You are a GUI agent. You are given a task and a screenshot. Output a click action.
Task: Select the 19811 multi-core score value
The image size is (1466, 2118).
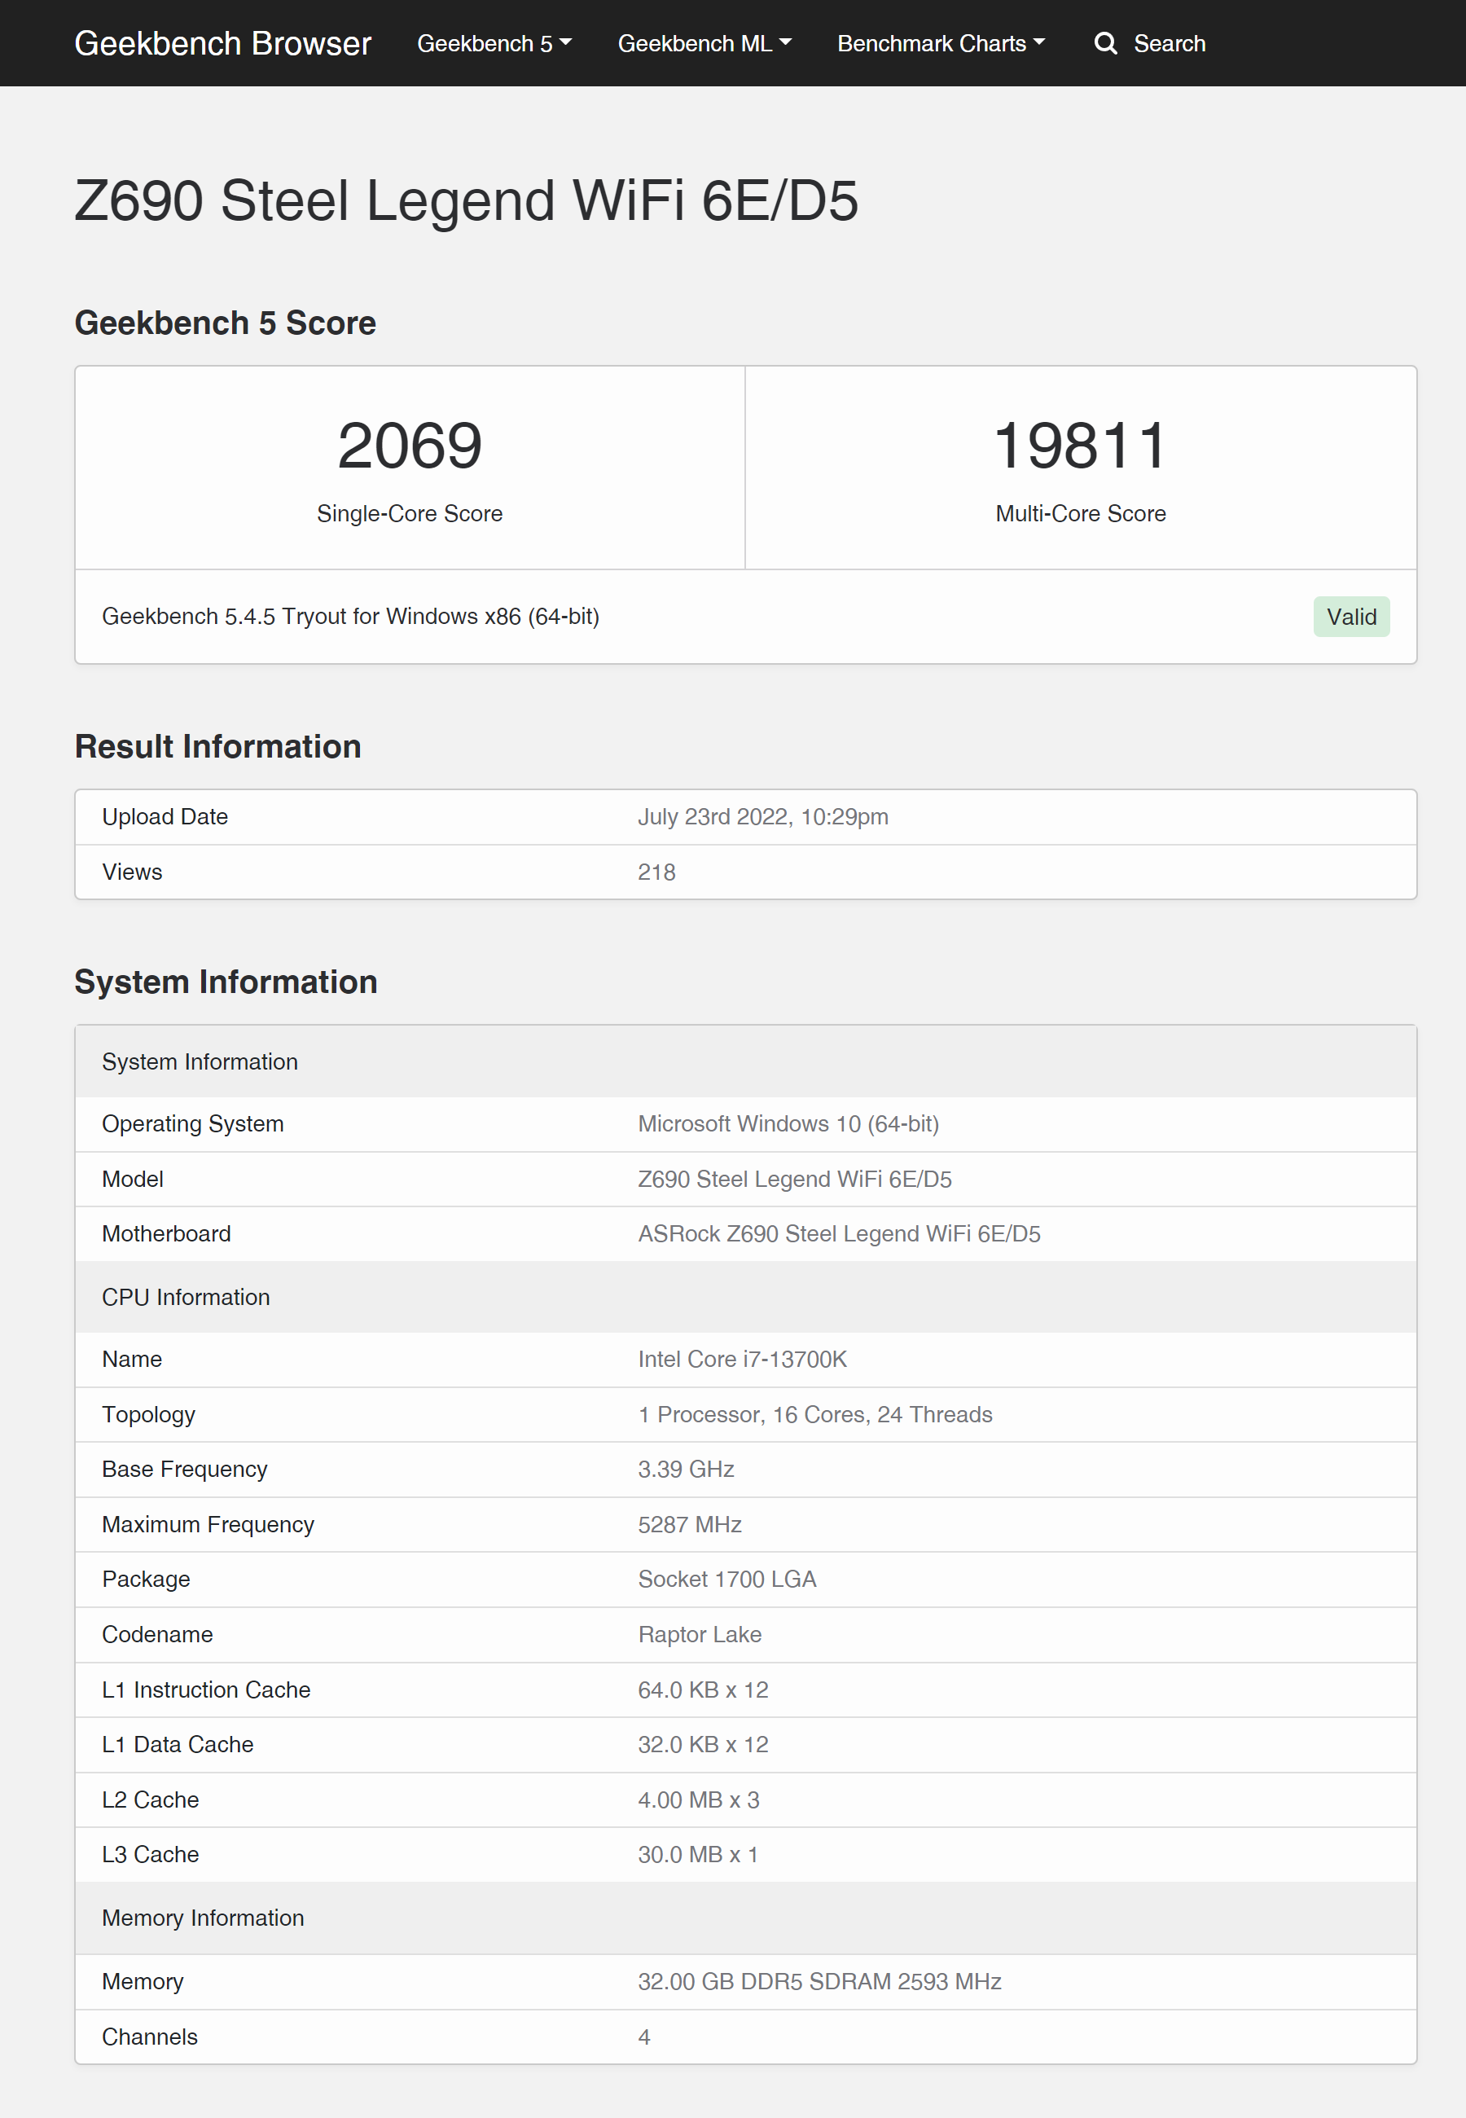pos(1080,446)
